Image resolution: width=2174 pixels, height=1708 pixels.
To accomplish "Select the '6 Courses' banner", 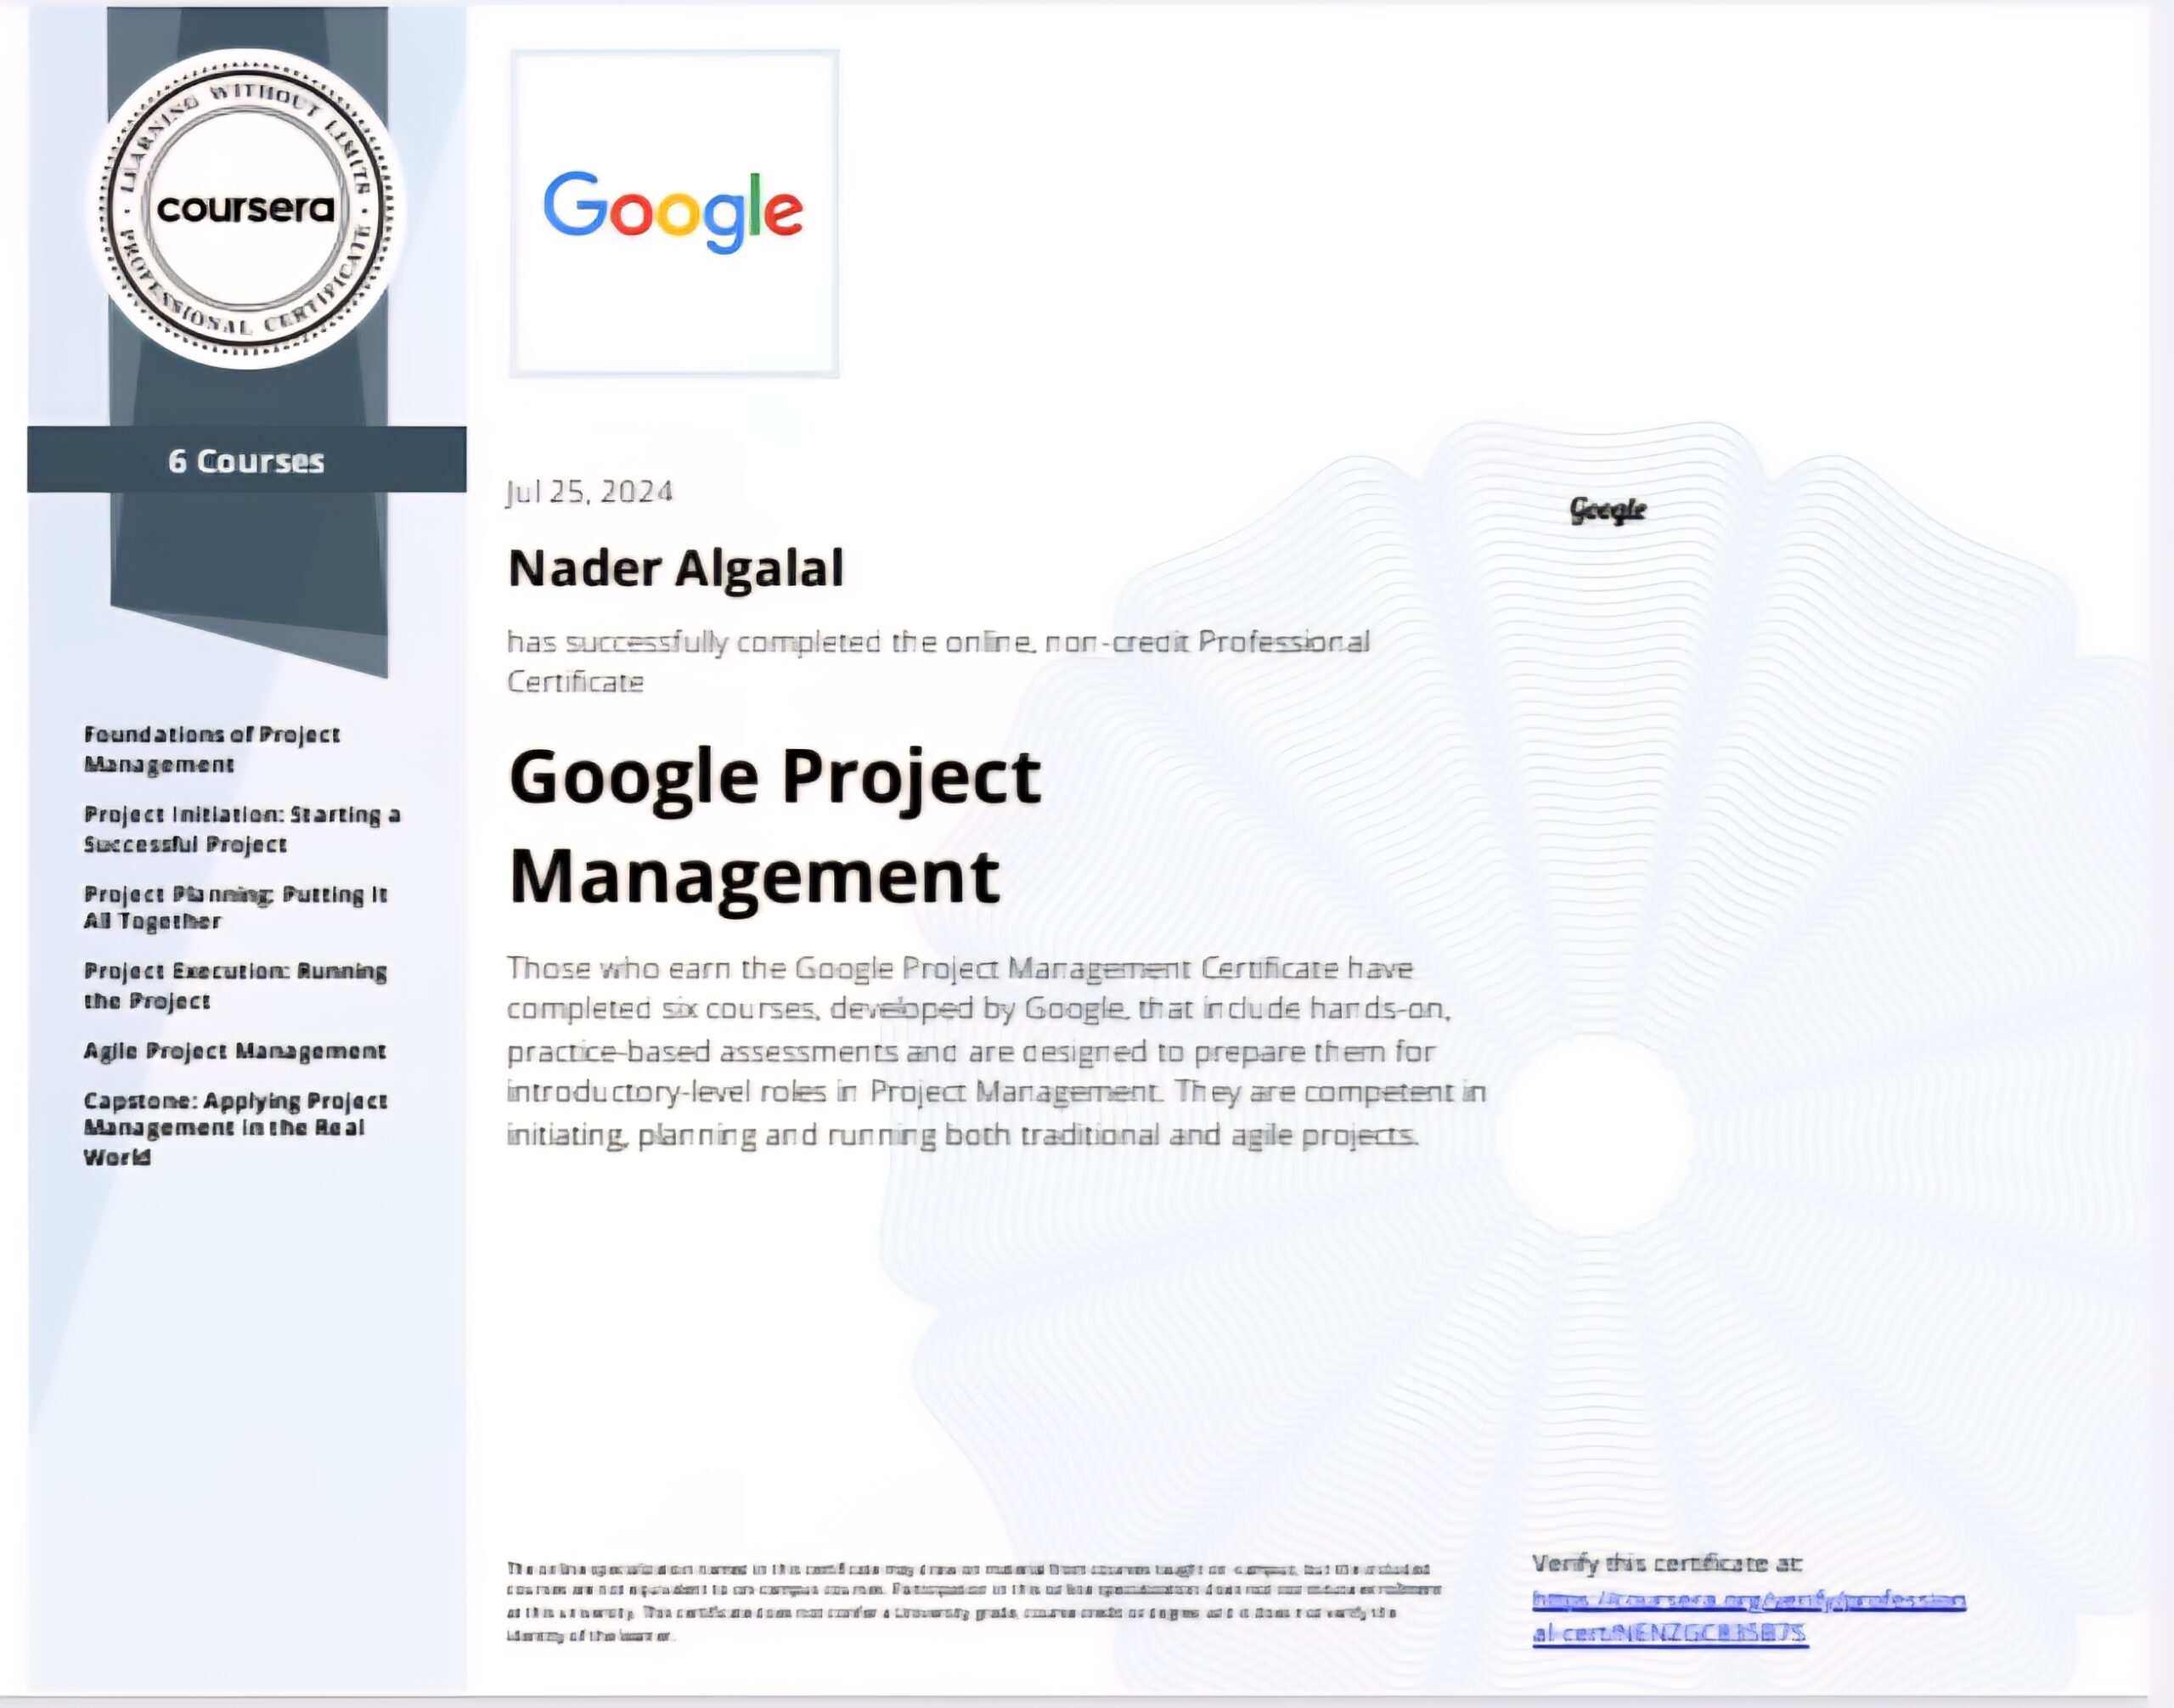I will click(246, 460).
